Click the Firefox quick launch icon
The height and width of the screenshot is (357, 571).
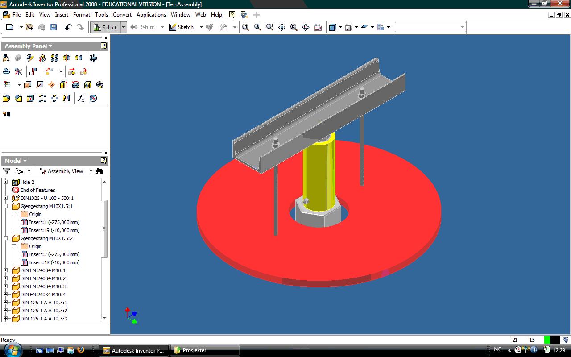click(x=81, y=350)
